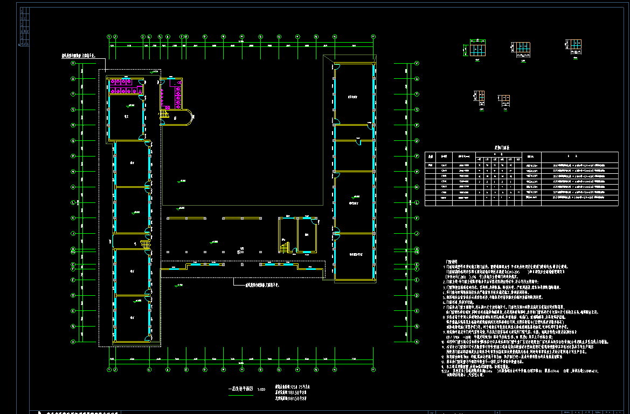Click the 门窗说明 notes heading
Screen dimensions: 630x414
[451, 262]
